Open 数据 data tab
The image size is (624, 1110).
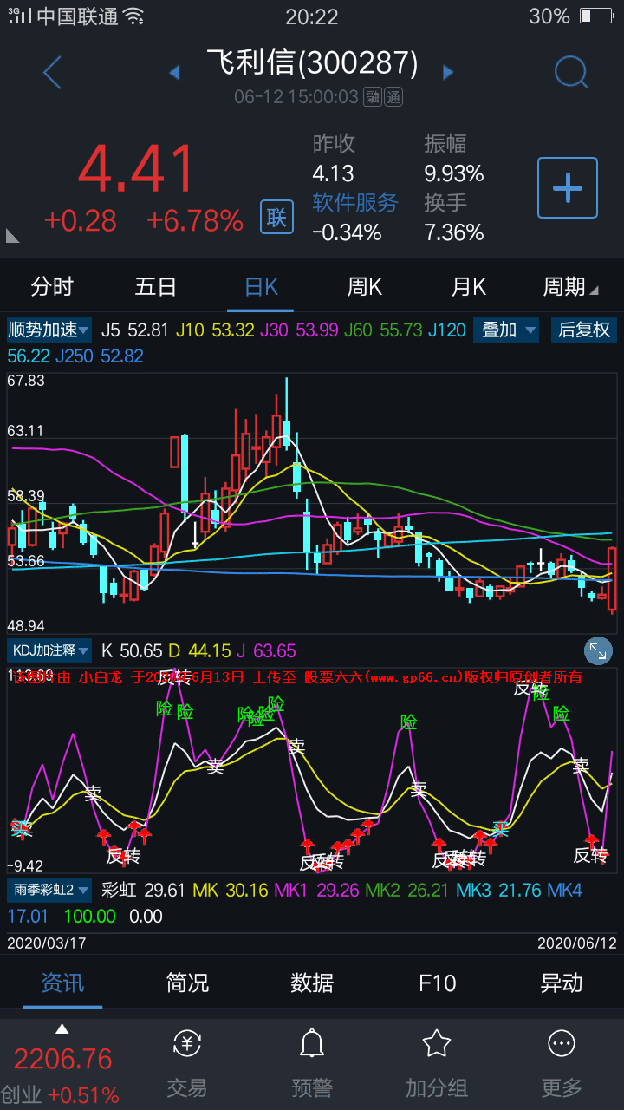point(312,983)
